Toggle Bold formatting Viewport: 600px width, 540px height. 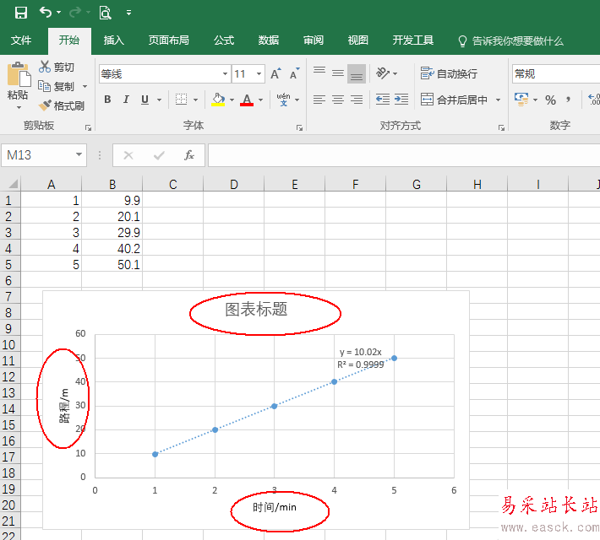click(x=107, y=100)
